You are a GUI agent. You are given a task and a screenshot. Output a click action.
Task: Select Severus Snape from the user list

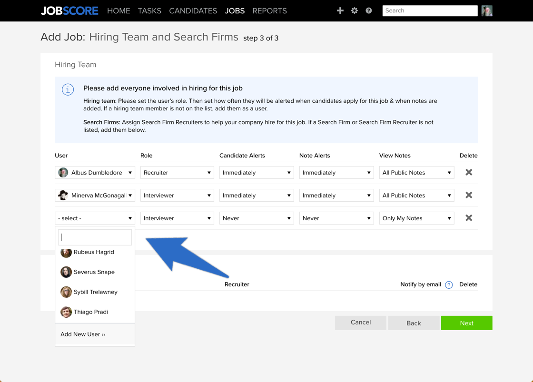pyautogui.click(x=95, y=272)
